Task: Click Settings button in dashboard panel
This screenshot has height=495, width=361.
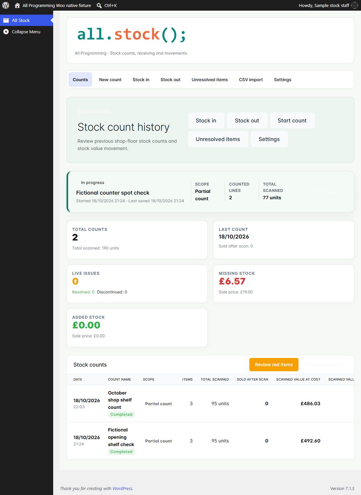Action: pyautogui.click(x=269, y=139)
